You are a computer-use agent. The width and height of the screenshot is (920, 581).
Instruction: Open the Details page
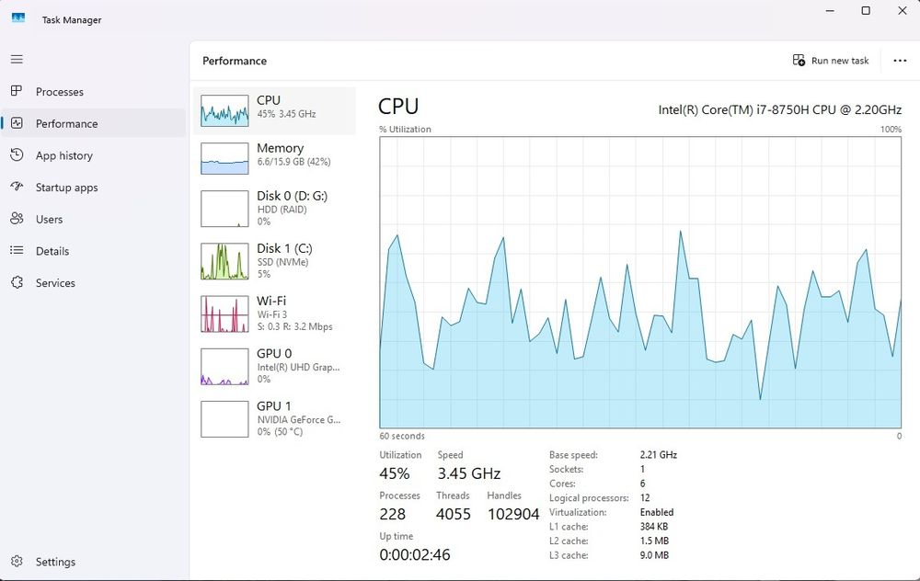[x=93, y=251]
